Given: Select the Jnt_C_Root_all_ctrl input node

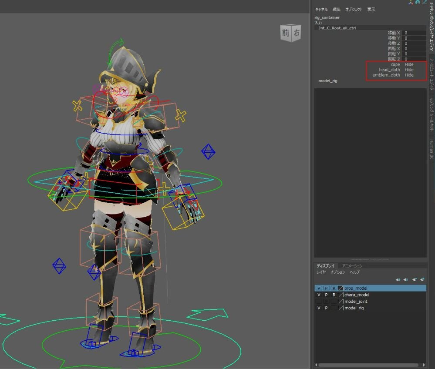Looking at the screenshot, I should click(x=337, y=28).
